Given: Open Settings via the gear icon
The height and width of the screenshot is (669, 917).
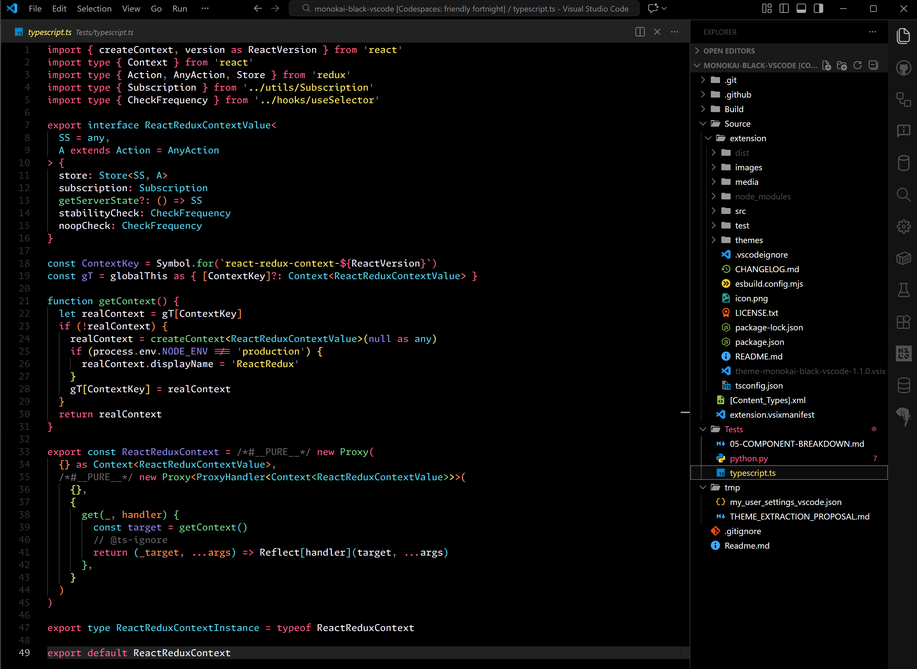Looking at the screenshot, I should pyautogui.click(x=904, y=226).
